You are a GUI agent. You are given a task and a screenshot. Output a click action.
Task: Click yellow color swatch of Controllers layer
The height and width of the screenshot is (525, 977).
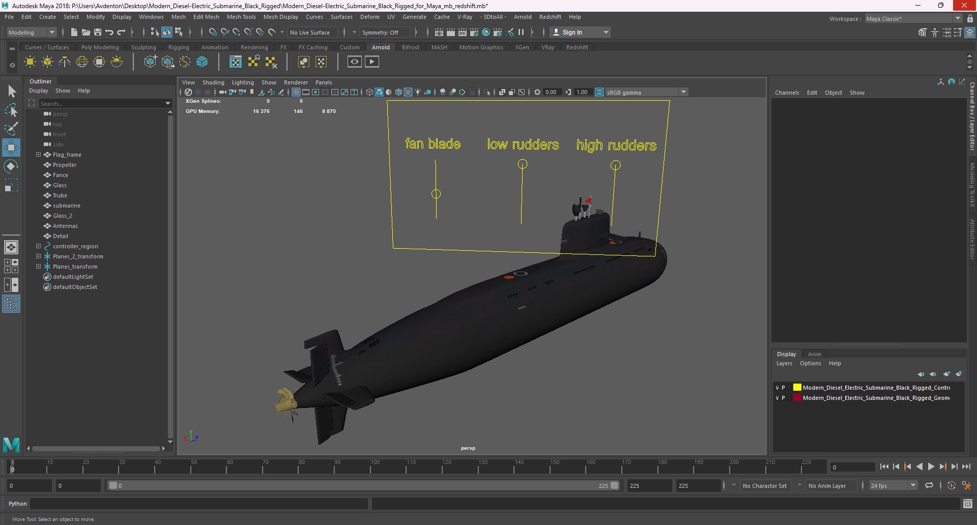(797, 388)
